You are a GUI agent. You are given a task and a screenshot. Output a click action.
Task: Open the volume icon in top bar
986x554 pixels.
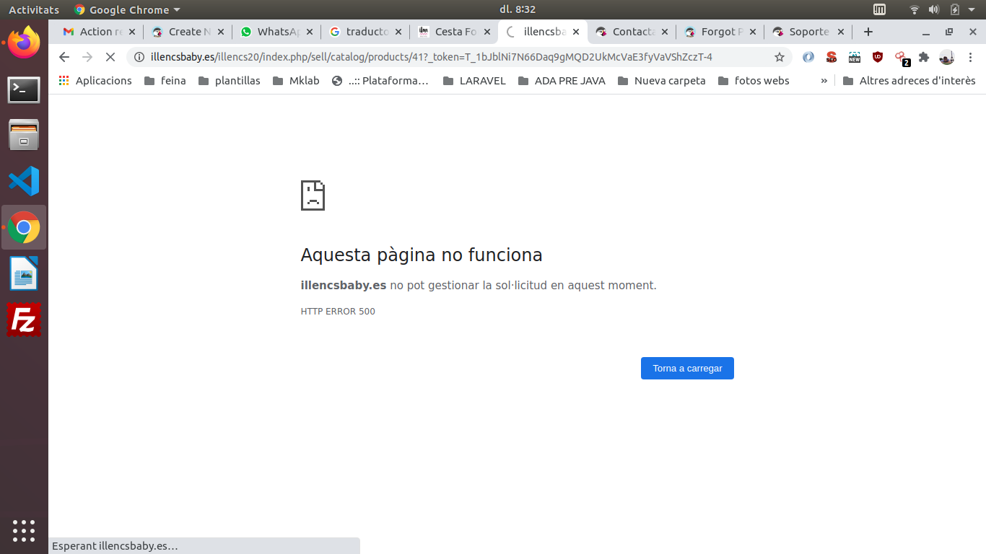click(x=934, y=9)
